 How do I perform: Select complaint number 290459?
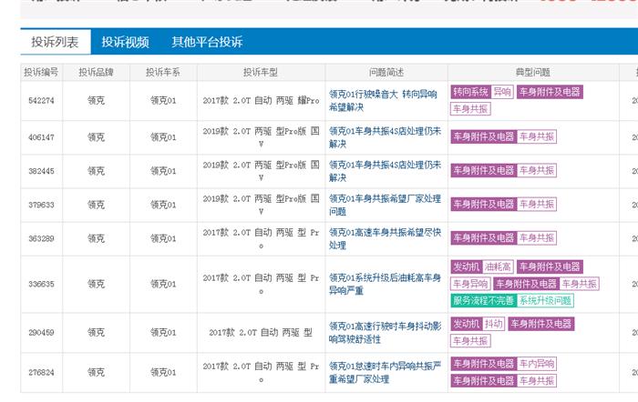click(41, 332)
